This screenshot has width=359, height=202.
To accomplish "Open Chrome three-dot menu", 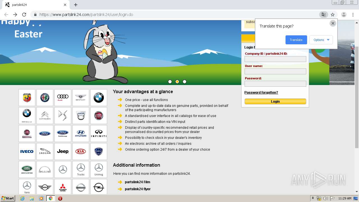I will [353, 15].
